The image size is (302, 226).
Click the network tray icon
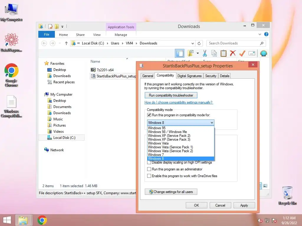pos(267,220)
